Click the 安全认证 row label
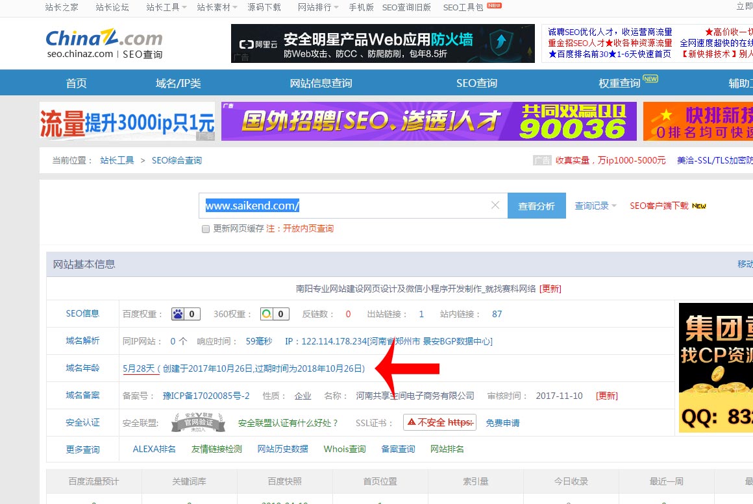753x504 pixels. [82, 422]
